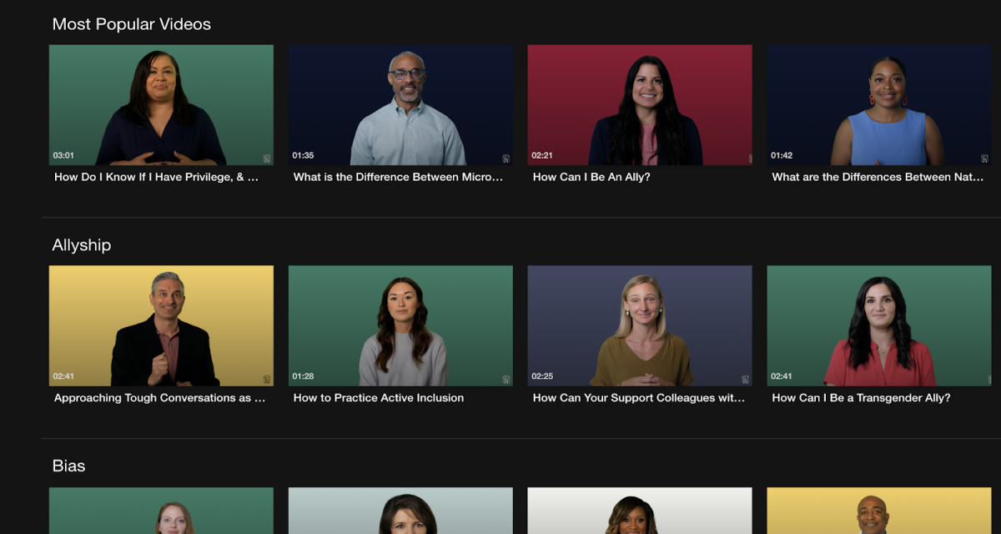Click the yellow Allyship video thumbnail
This screenshot has height=534, width=1001.
[160, 325]
